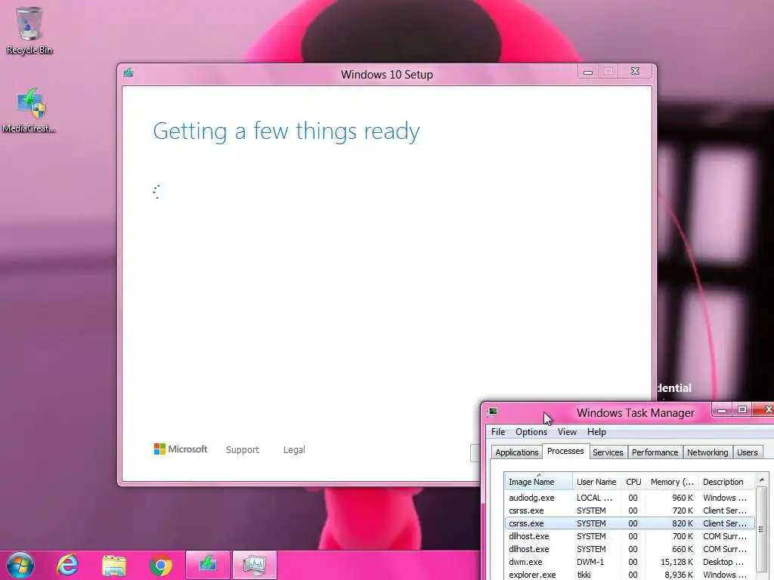Click the Windows Task Manager title bar

coord(635,412)
